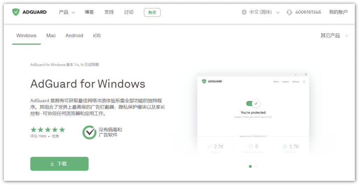Click Support in the app preview
The width and height of the screenshot is (359, 185).
(x=285, y=81)
